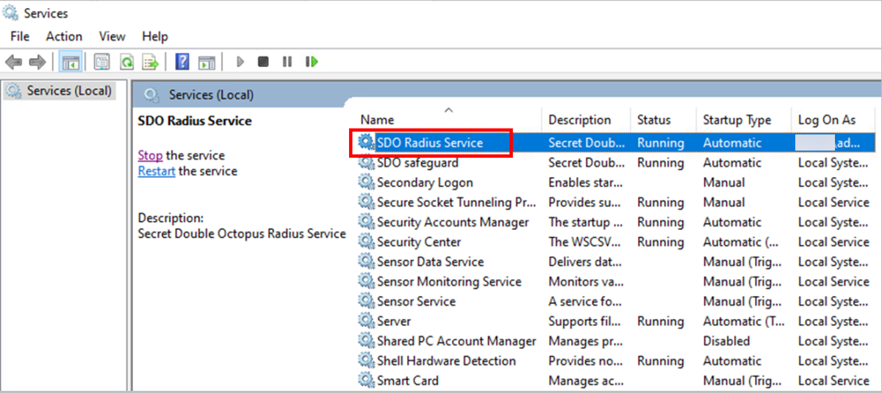Click the Refresh toolbar icon

(126, 62)
